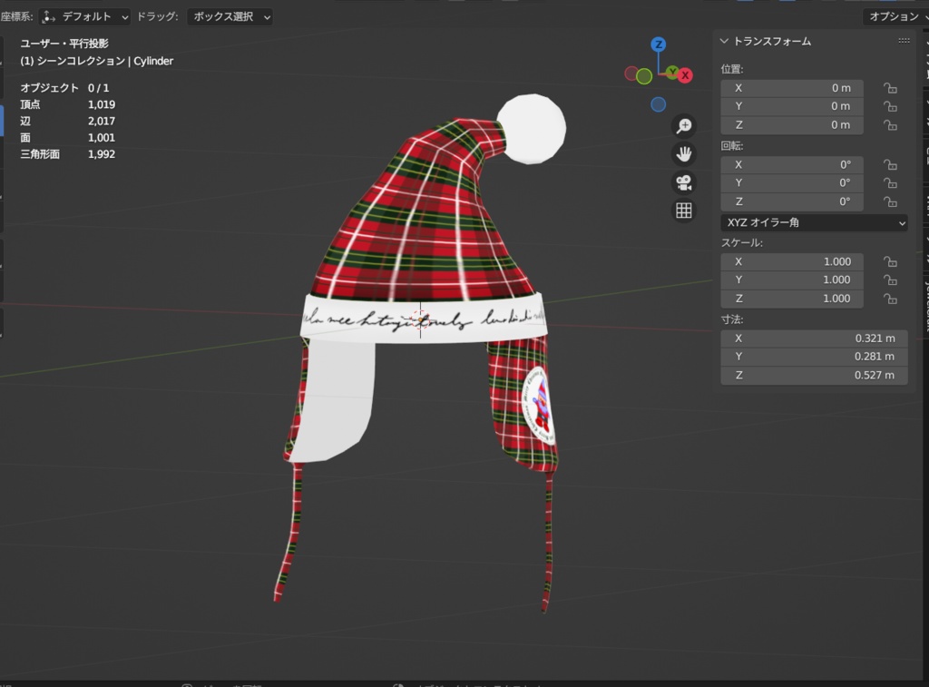Click the 頂点 1,019 statistic

click(x=67, y=104)
